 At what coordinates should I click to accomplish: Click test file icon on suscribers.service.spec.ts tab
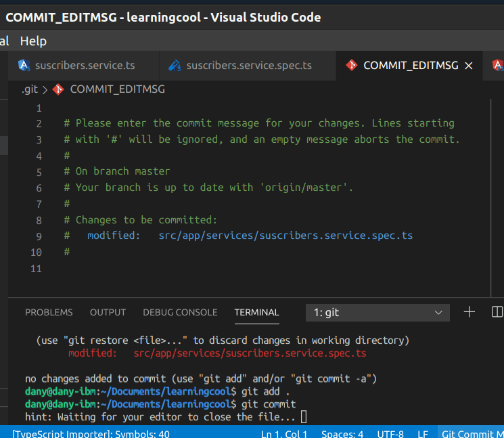[x=175, y=66]
